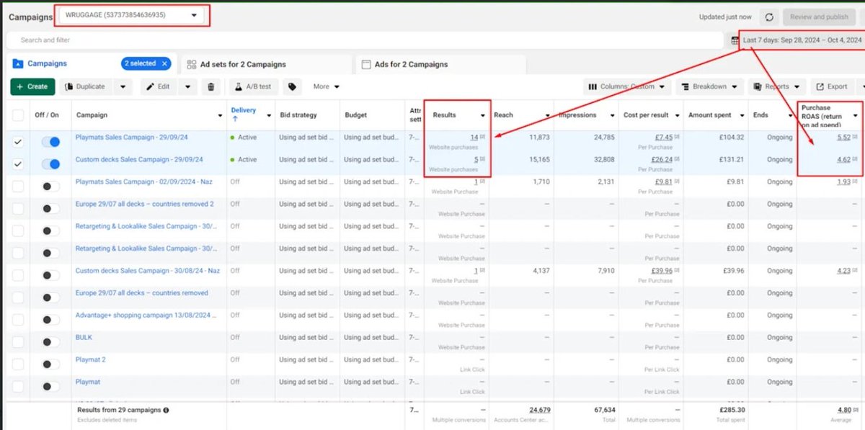Turn off Custom decks Sales Campaign 29/09/24 toggle
The width and height of the screenshot is (865, 430).
pos(50,164)
